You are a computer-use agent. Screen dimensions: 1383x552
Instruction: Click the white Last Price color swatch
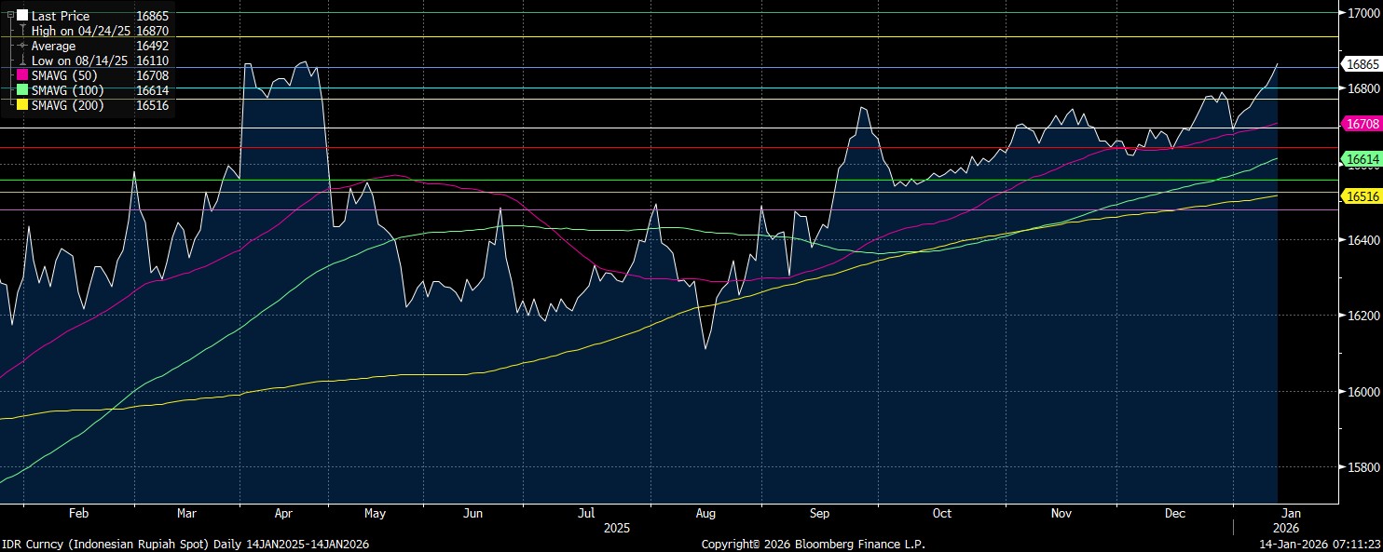22,16
